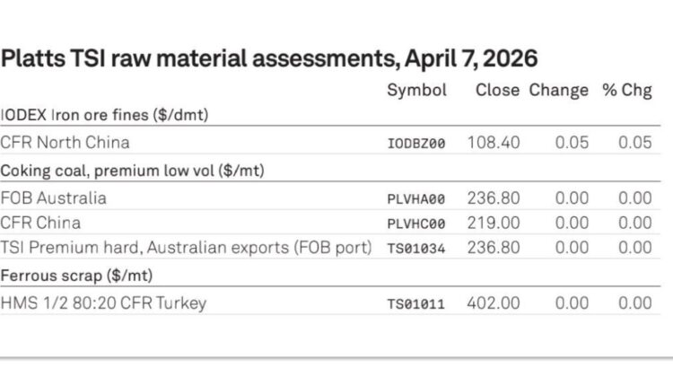Click the Change column header
The width and height of the screenshot is (673, 386).
click(x=558, y=91)
